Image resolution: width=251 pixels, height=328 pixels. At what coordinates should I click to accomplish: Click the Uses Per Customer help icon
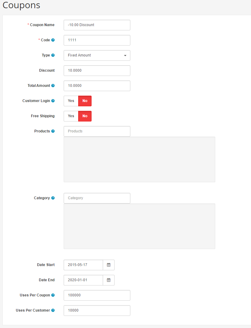click(53, 310)
